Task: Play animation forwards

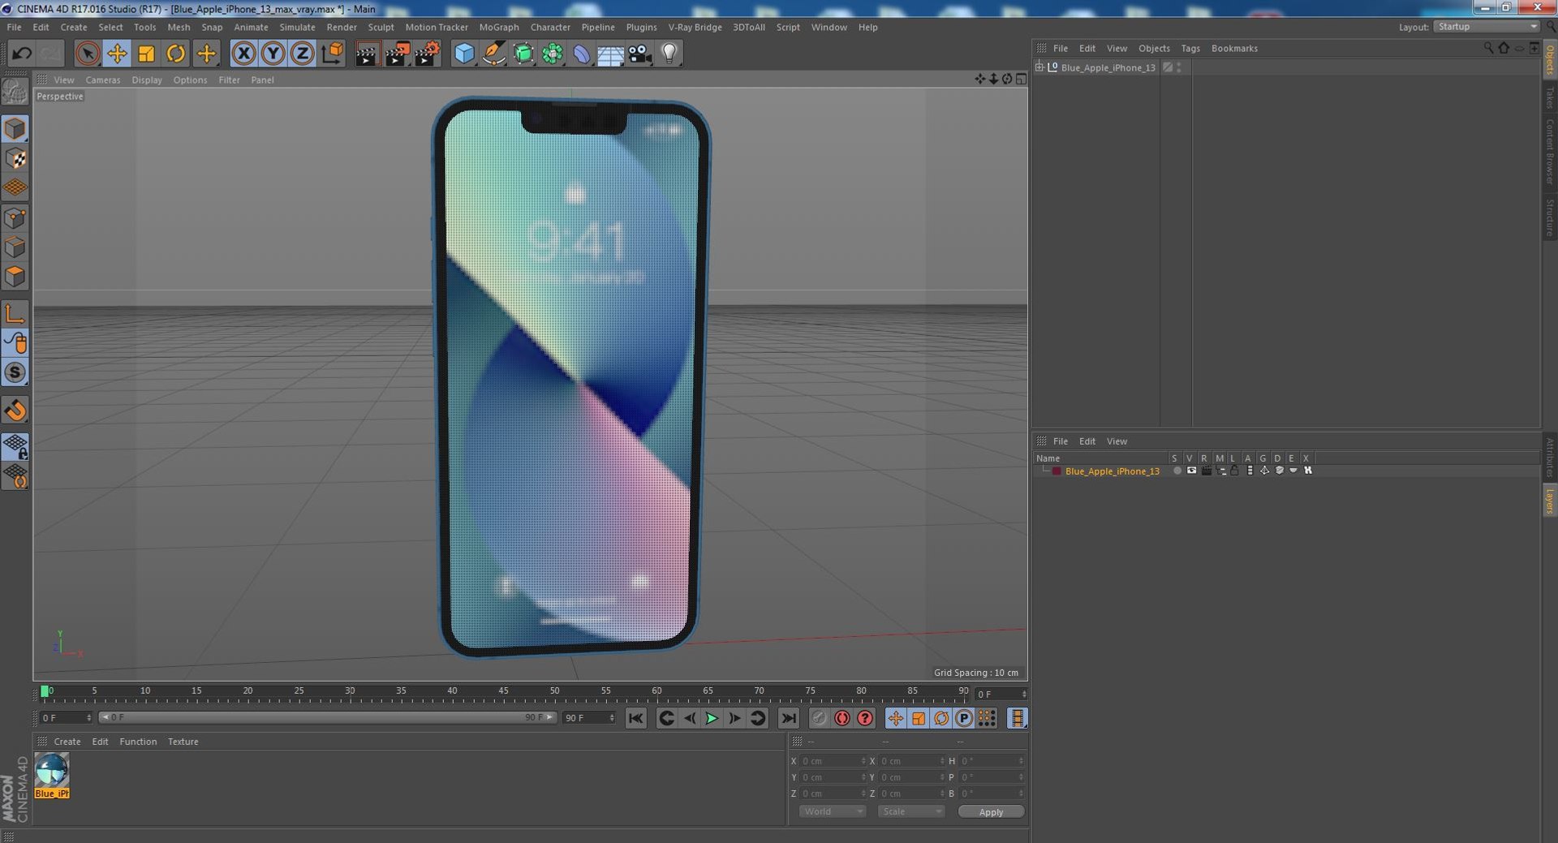Action: tap(712, 718)
